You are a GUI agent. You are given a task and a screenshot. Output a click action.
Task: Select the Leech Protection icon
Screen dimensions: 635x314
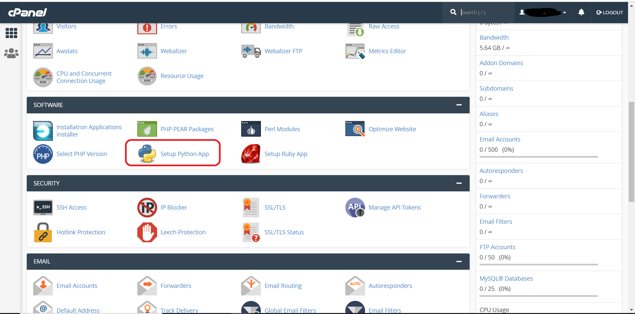click(147, 232)
